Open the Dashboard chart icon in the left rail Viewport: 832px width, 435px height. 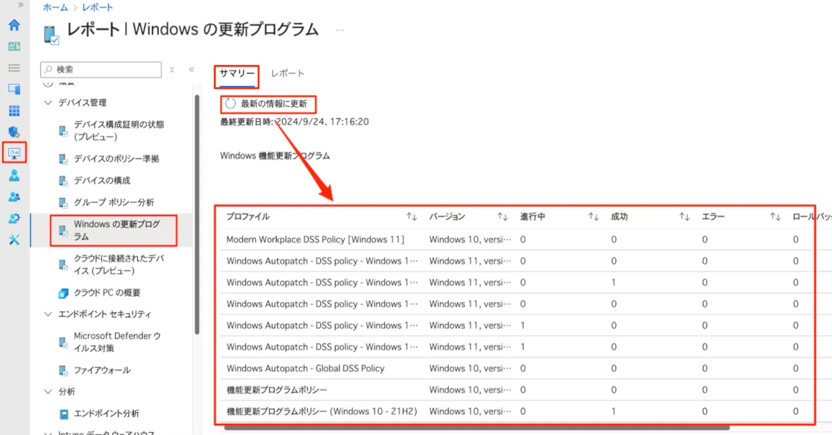pyautogui.click(x=14, y=46)
